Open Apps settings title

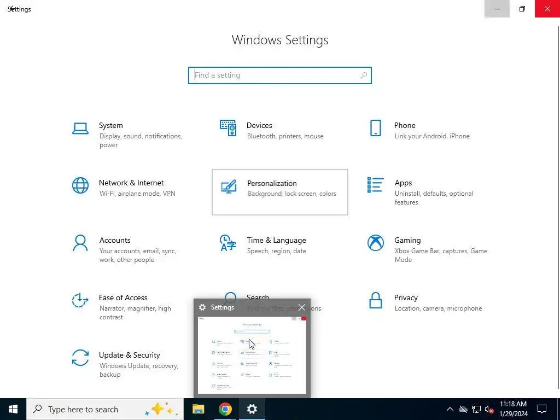coord(403,183)
